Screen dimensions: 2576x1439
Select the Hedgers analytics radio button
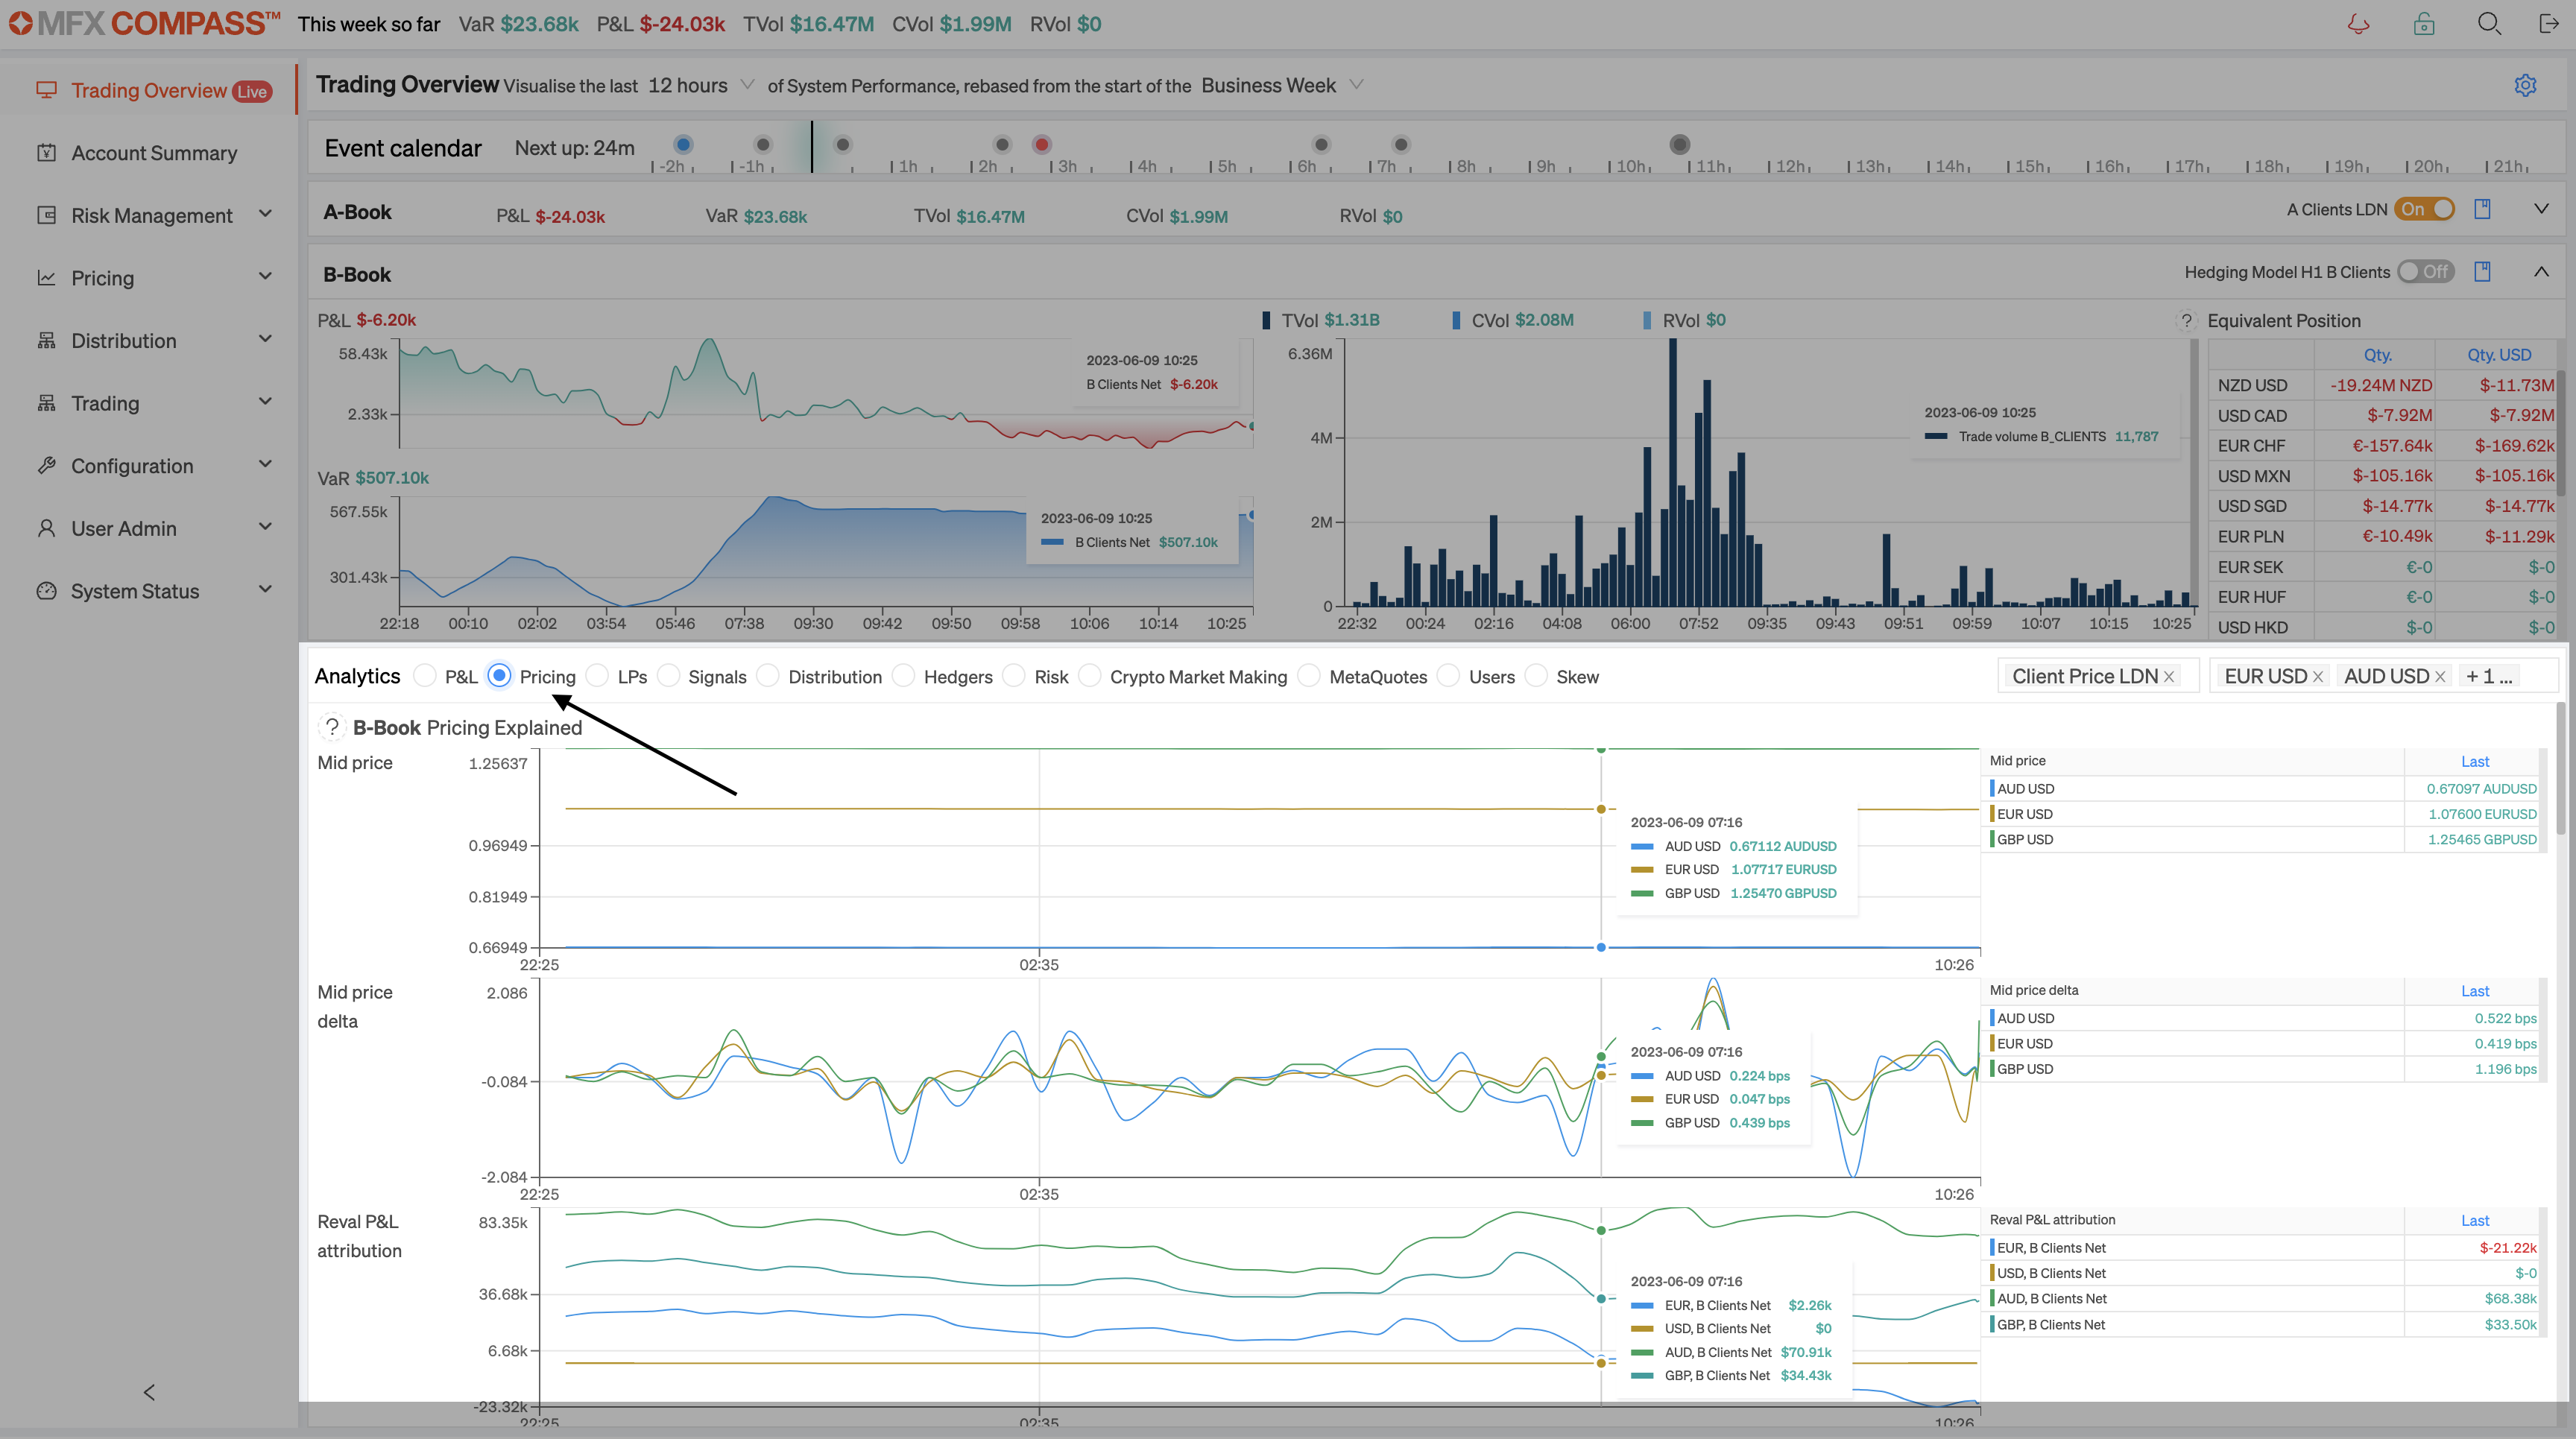(903, 676)
